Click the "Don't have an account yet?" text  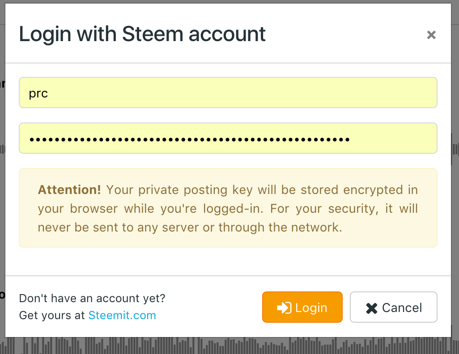coord(92,298)
